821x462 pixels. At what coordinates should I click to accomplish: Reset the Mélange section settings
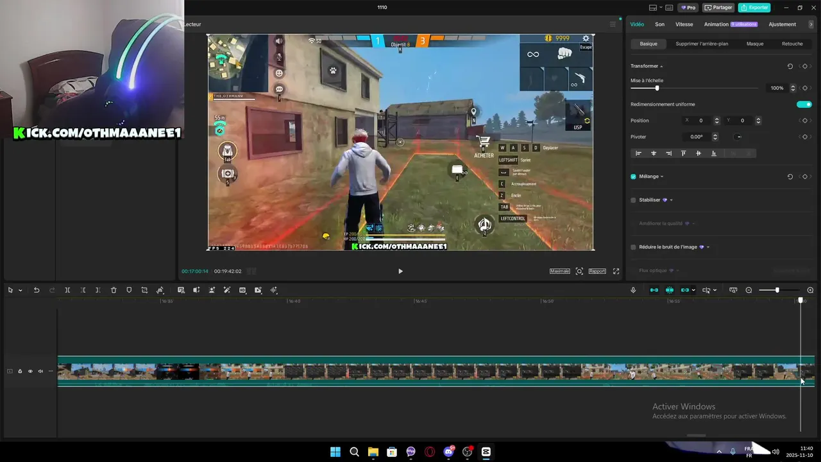click(x=790, y=176)
